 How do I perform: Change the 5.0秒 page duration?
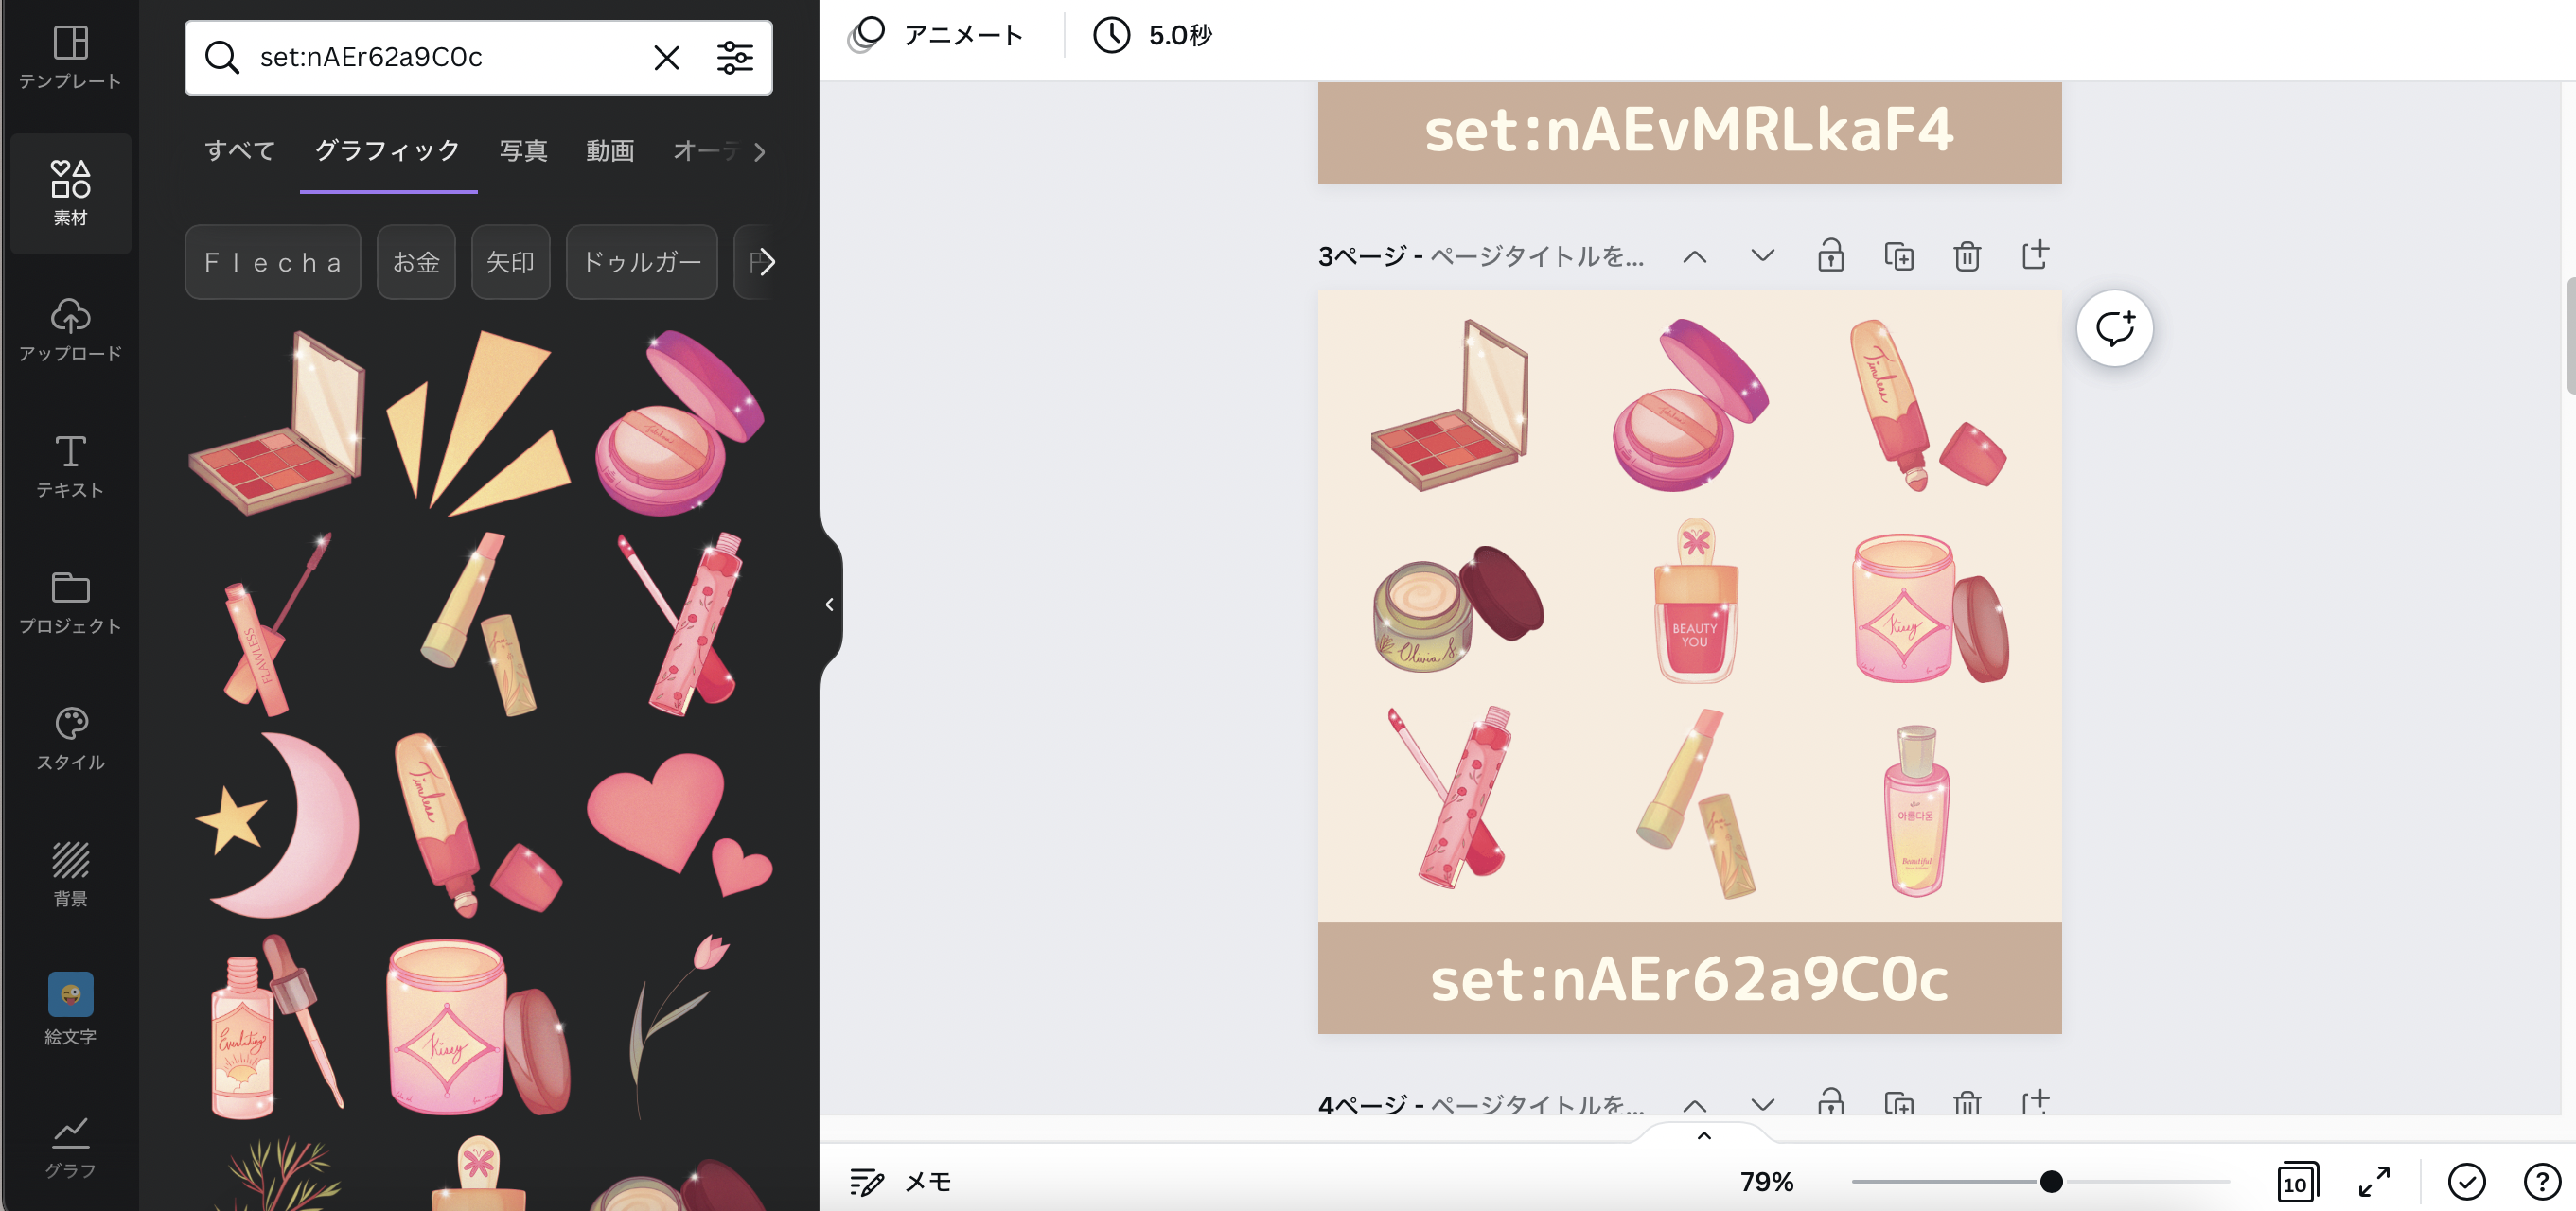coord(1152,35)
